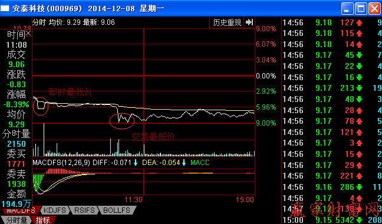
Task: Click the red 9.00% axis label at top
Action: click(266, 29)
